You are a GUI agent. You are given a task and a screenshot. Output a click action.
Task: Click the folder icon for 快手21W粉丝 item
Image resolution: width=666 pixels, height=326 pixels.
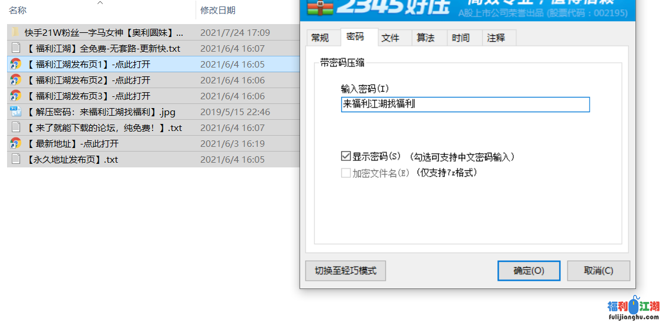coord(15,32)
